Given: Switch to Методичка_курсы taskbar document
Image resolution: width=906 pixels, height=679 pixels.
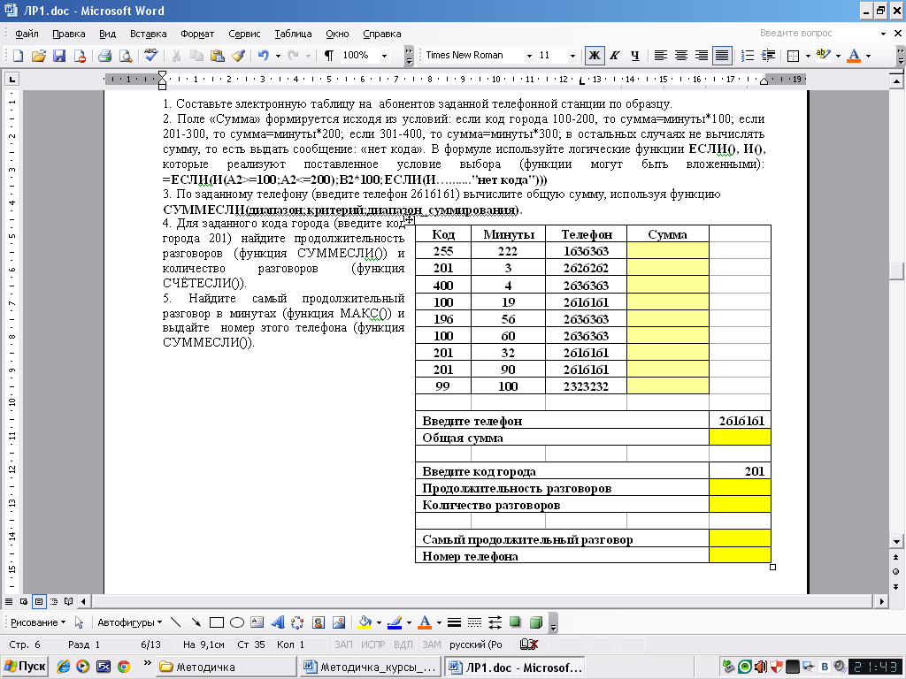Looking at the screenshot, I should pos(371,667).
